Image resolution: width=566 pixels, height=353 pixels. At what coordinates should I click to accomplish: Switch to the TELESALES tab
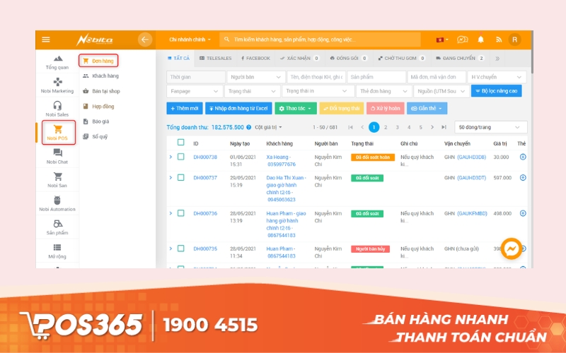coord(216,59)
